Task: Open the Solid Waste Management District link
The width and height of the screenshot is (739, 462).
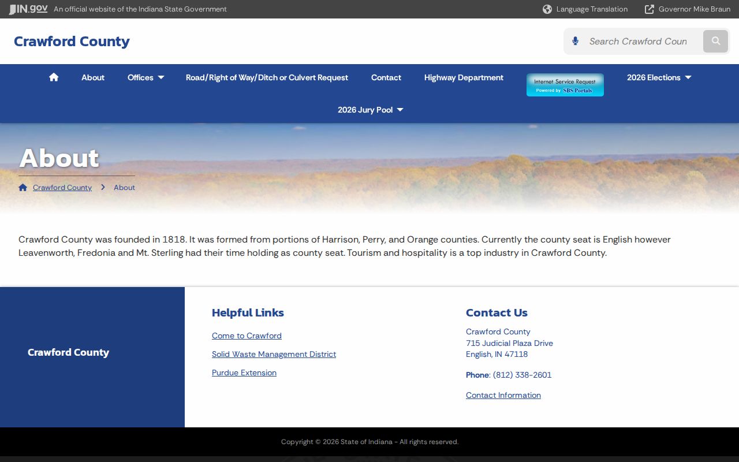Action: 274,354
